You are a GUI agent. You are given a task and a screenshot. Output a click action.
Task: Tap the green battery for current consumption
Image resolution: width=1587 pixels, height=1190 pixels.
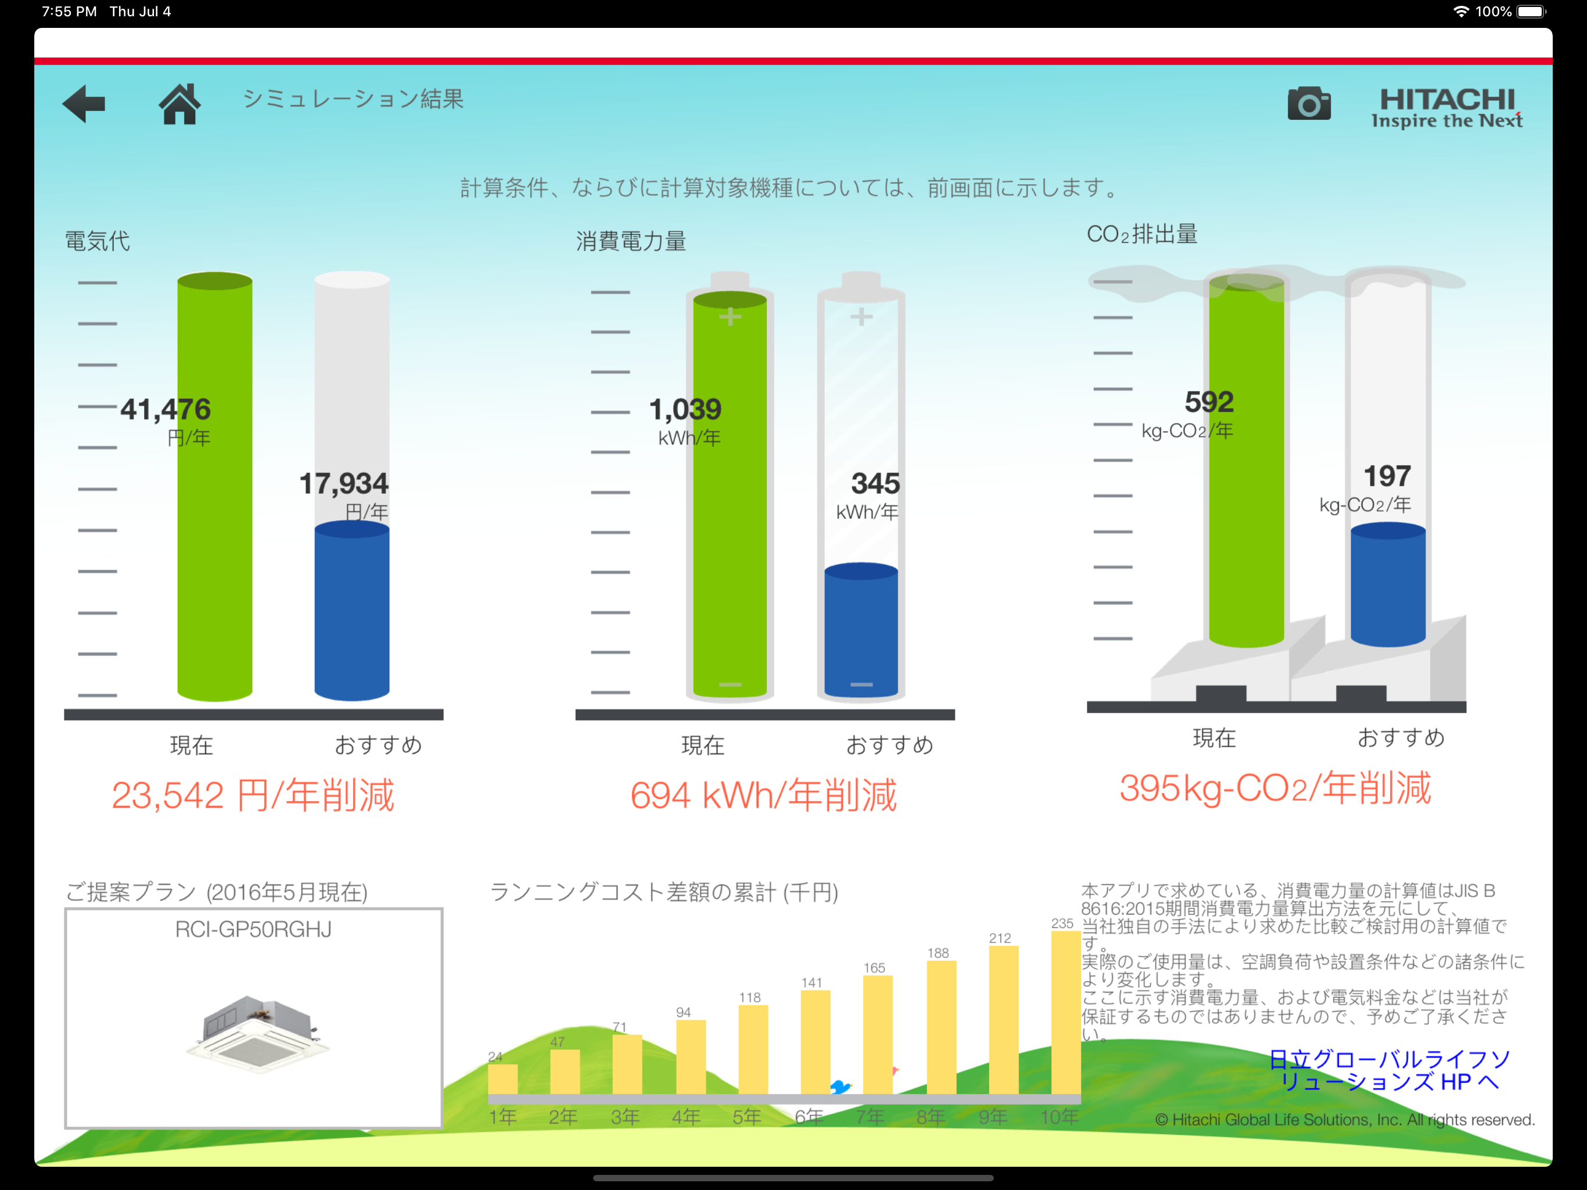tap(730, 488)
